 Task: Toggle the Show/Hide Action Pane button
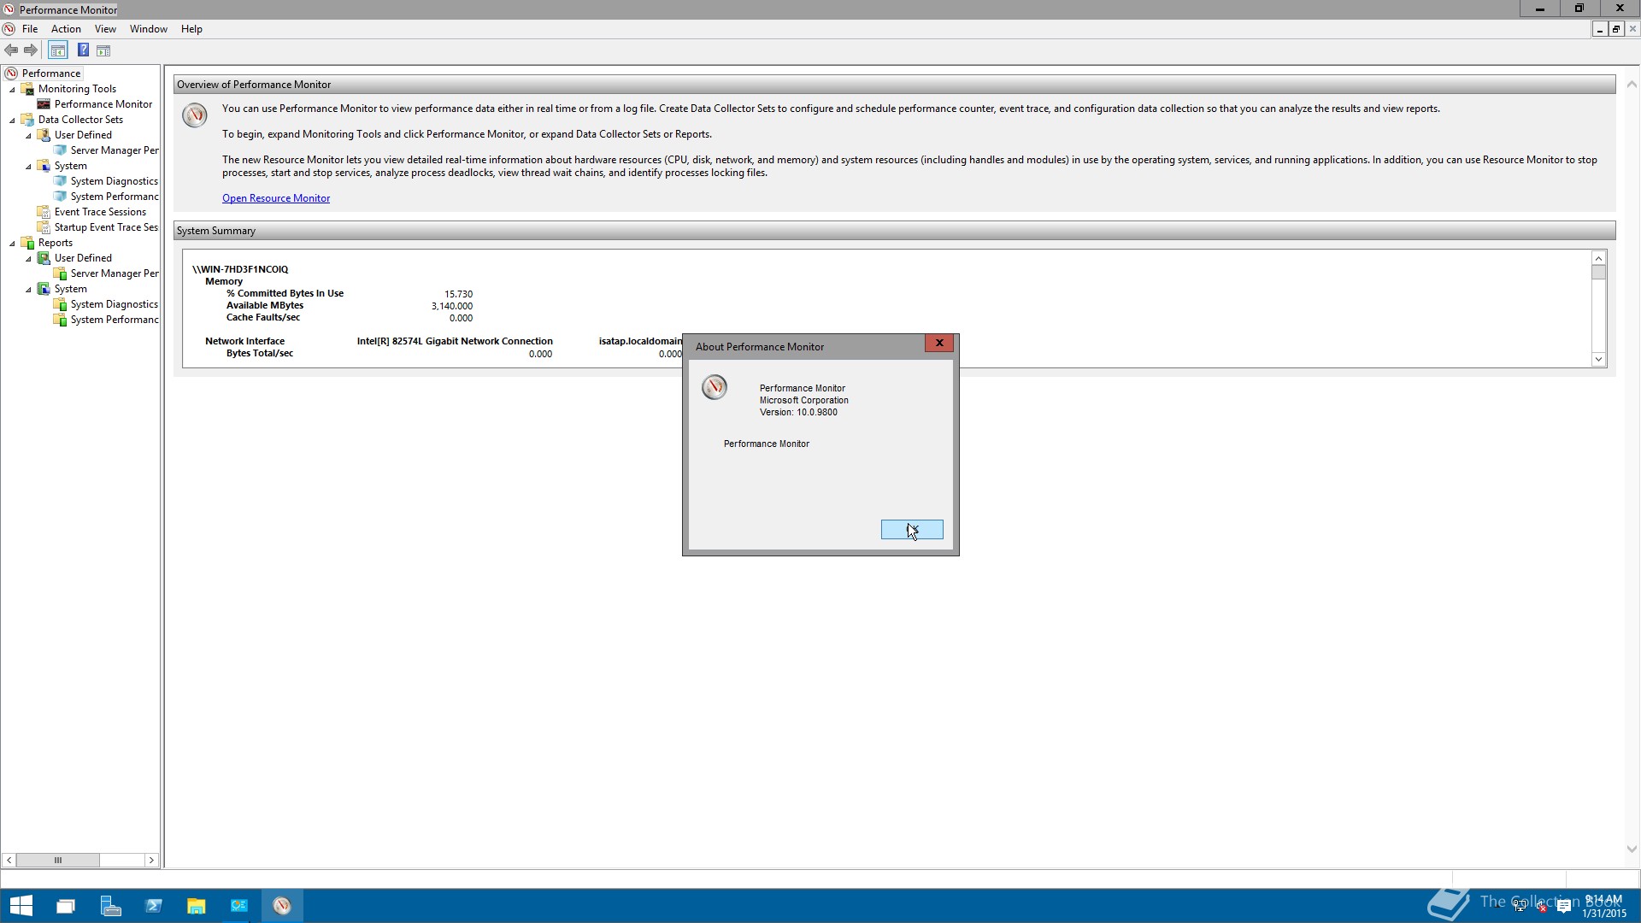[103, 50]
